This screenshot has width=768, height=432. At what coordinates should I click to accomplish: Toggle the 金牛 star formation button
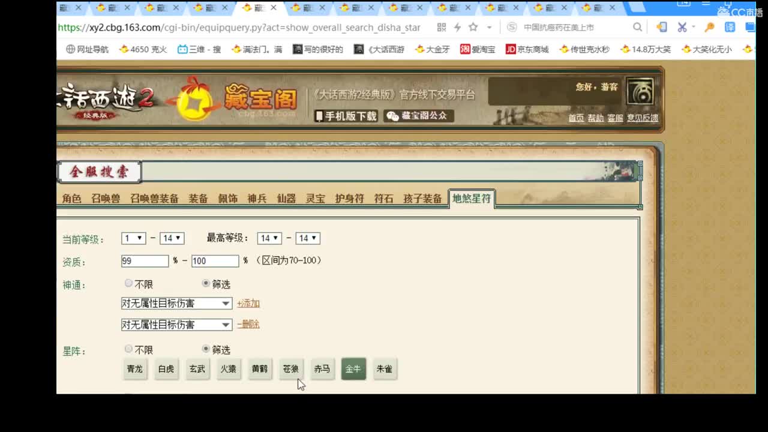(x=353, y=369)
